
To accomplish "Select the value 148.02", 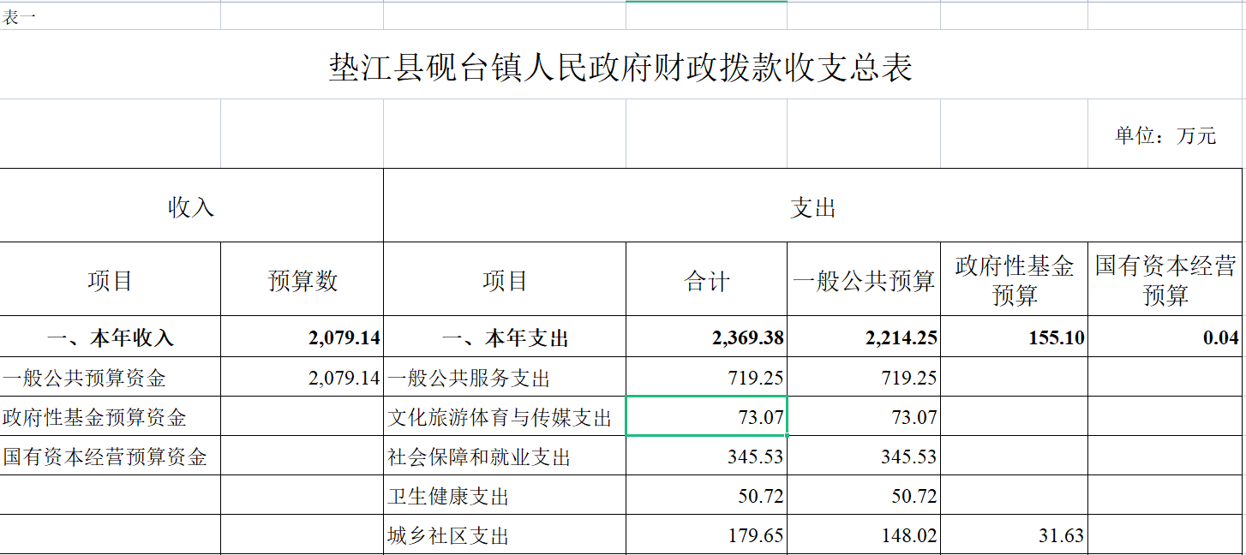I will tap(909, 535).
